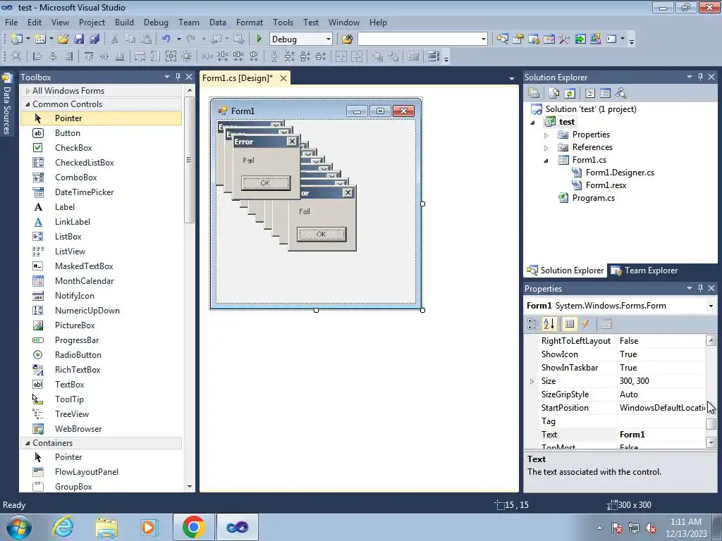Screen dimensions: 722x541
Task: Click the Properties grid scroll up arrow
Action: click(x=711, y=340)
